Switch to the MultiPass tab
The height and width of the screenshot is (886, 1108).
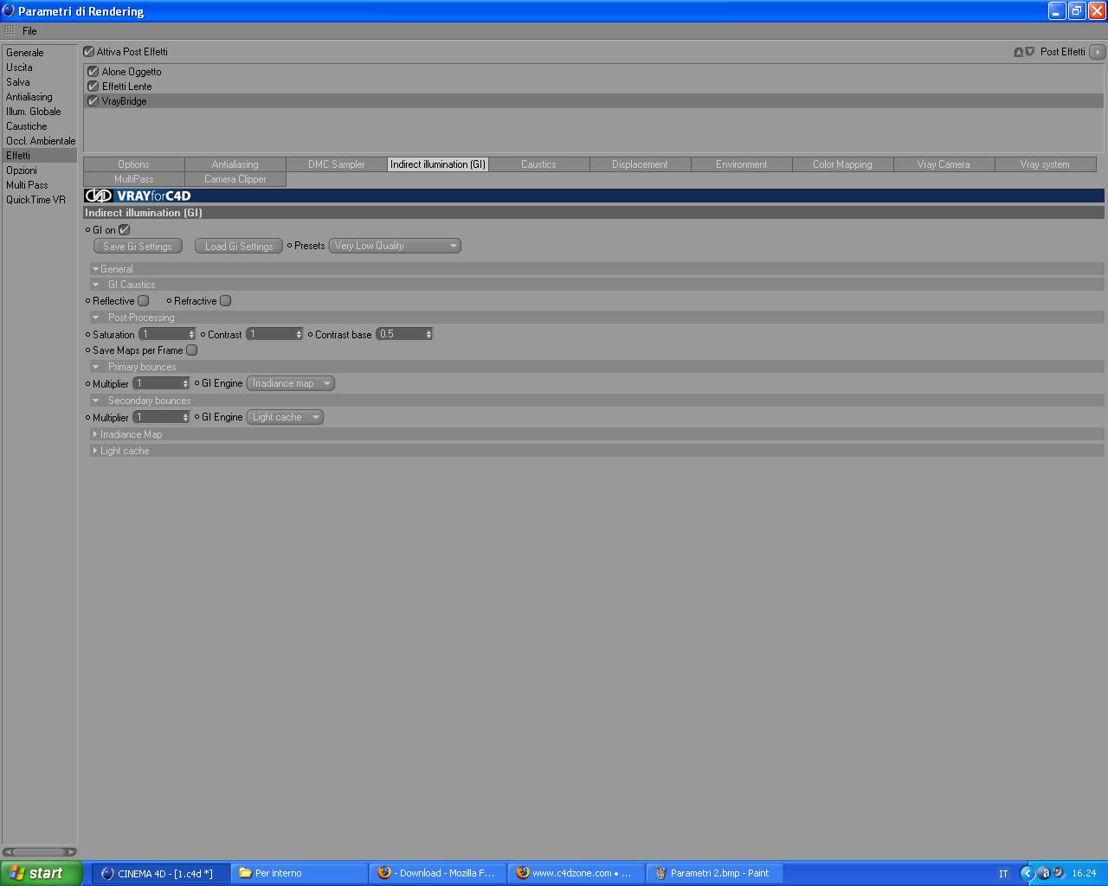(x=133, y=179)
